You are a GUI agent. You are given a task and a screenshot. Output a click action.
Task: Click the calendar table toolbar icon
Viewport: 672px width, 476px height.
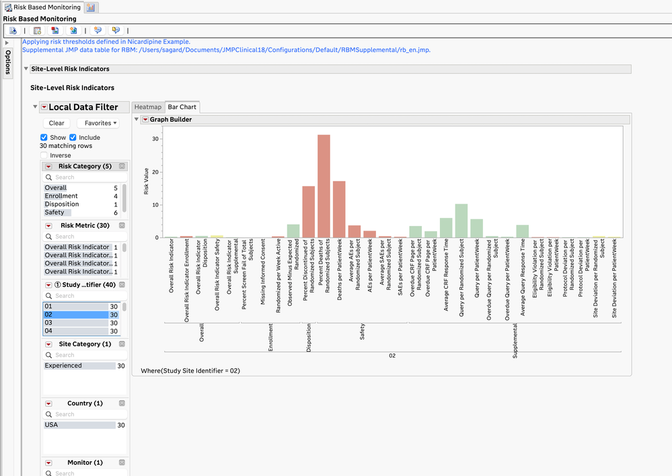point(37,30)
